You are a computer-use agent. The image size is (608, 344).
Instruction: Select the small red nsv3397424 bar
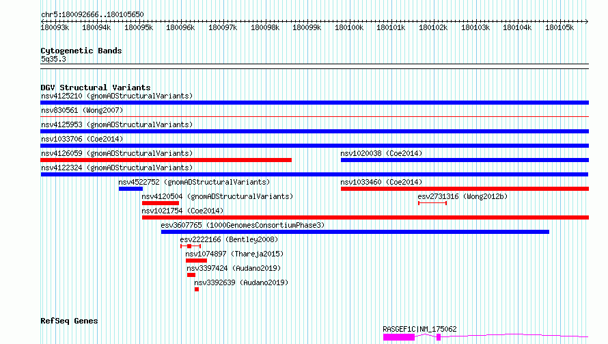[x=191, y=275]
